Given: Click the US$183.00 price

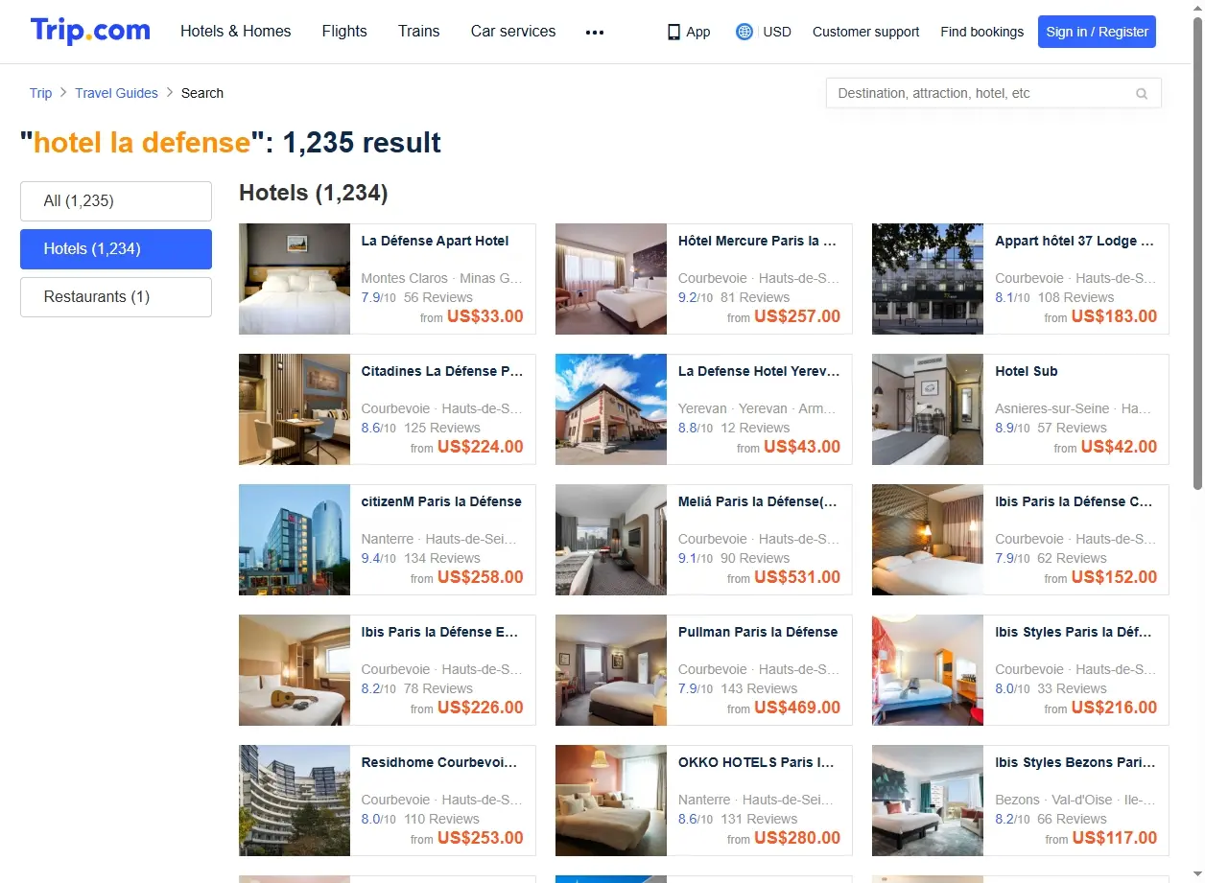Looking at the screenshot, I should [1114, 316].
